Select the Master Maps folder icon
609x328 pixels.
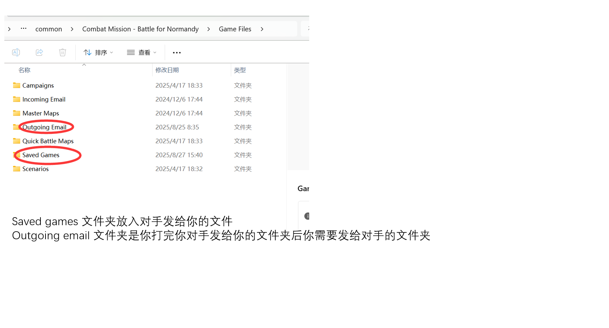(x=17, y=113)
